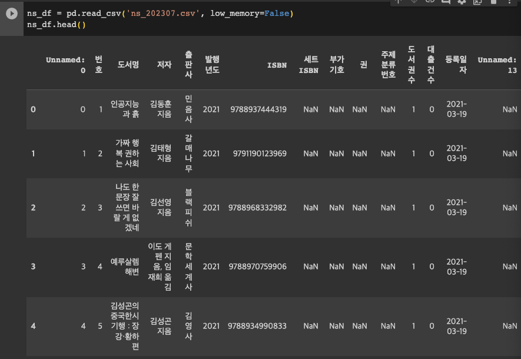Click publisher cell '블랙피쉬'
Viewport: 521px width, 359px height.
(x=188, y=208)
